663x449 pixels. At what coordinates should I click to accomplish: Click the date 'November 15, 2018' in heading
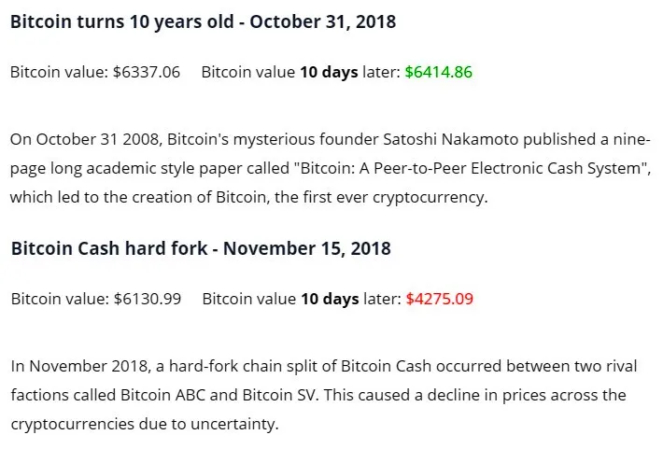click(x=307, y=248)
